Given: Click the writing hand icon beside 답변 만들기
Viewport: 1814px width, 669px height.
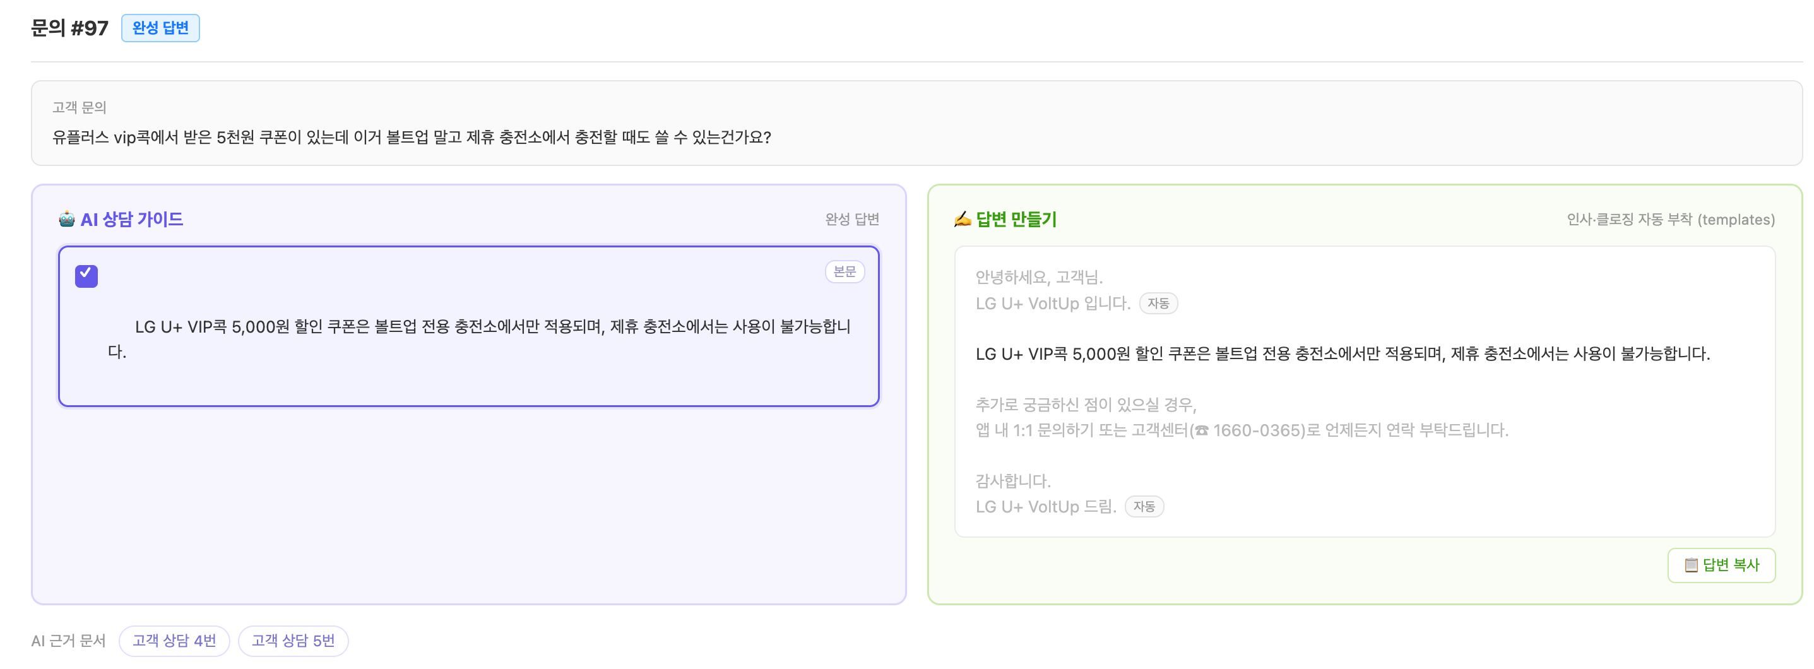Looking at the screenshot, I should 962,219.
